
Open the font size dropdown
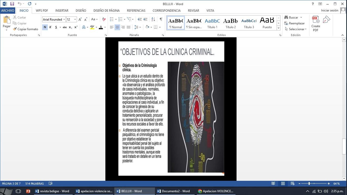(x=75, y=20)
